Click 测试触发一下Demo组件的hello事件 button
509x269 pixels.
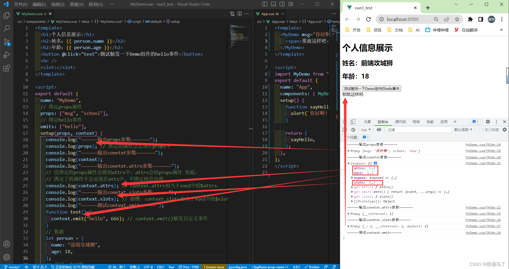pyautogui.click(x=371, y=89)
